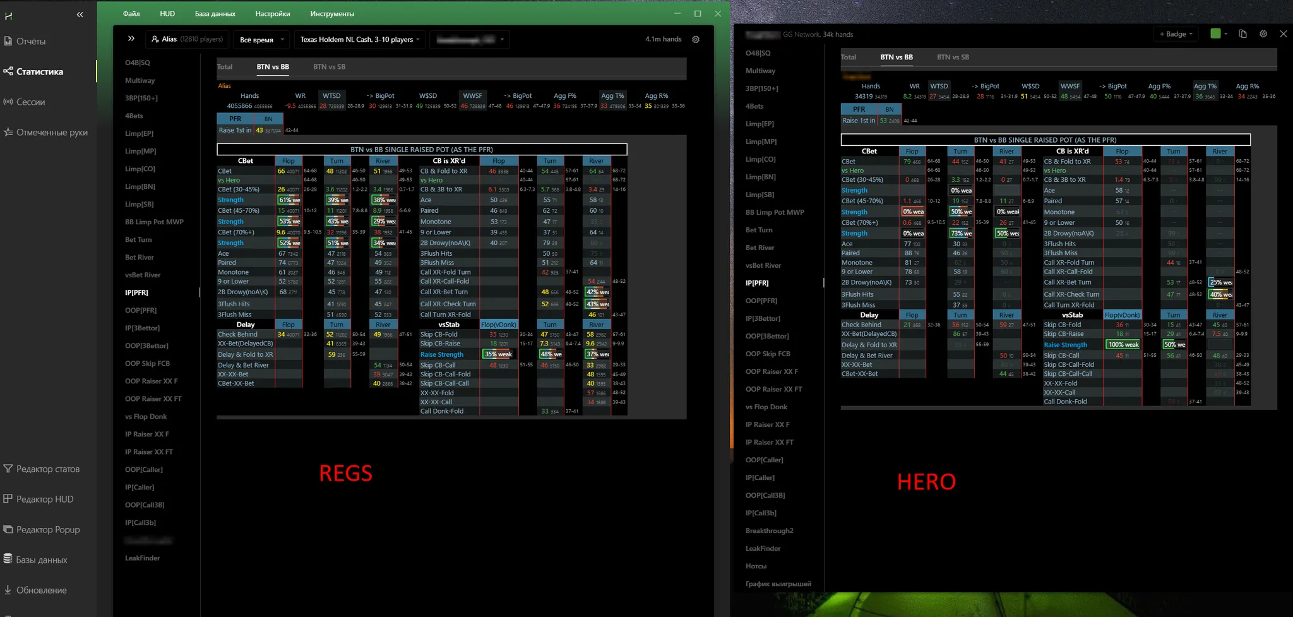The image size is (1293, 617).
Task: Click the copy icon in the HERO window
Action: (x=1242, y=34)
